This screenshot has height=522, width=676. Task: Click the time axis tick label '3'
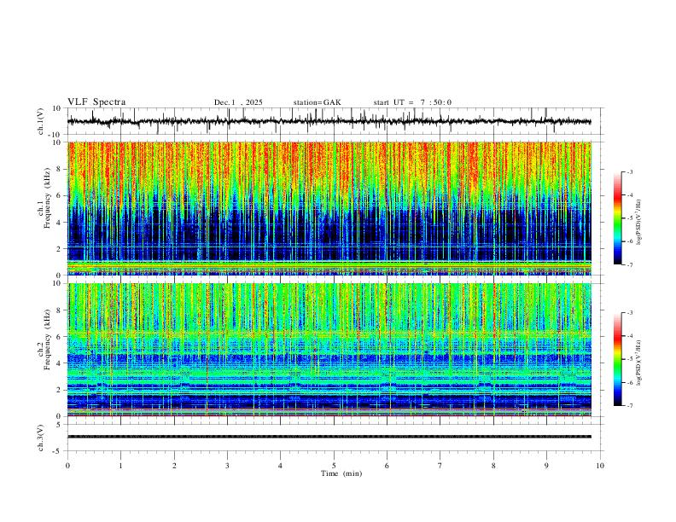[x=227, y=466]
